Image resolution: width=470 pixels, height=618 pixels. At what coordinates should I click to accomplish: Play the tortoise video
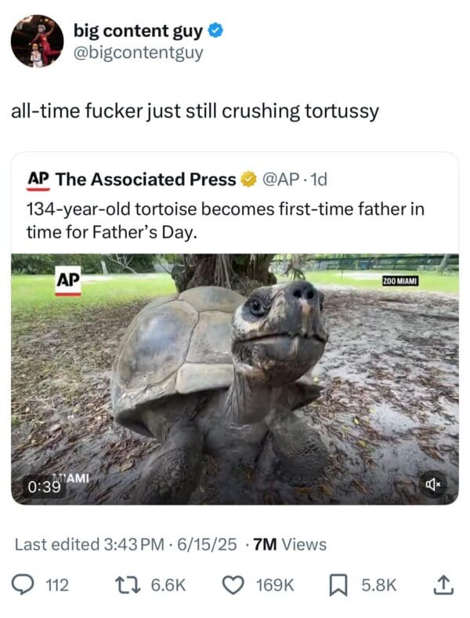click(x=235, y=378)
